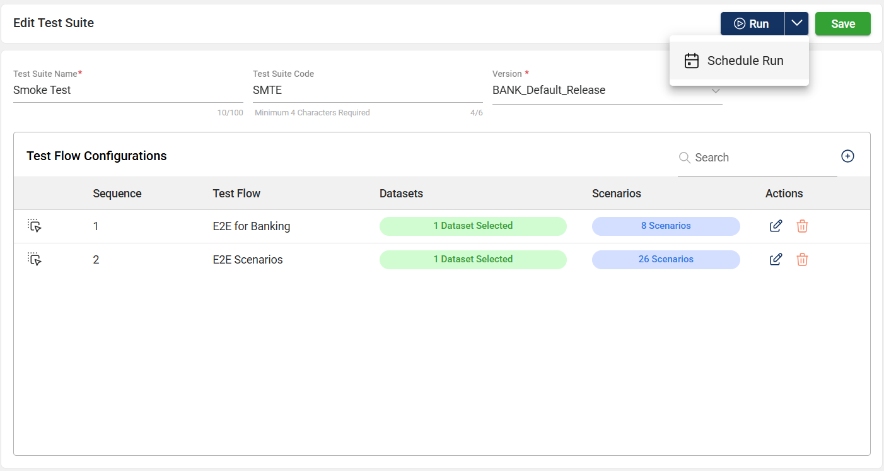Open datasets for E2E Scenarios
Viewport: 884px width, 471px height.
point(473,259)
